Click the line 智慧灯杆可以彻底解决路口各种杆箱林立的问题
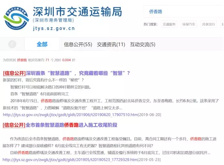224x165 pixels. pos(51,87)
